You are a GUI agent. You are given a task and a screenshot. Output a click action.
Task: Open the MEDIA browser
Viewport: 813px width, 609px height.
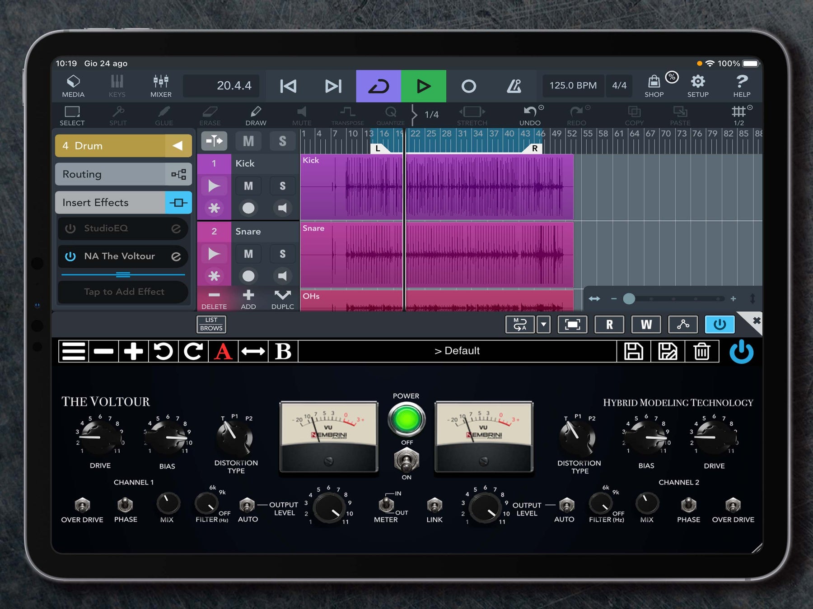[x=73, y=86]
